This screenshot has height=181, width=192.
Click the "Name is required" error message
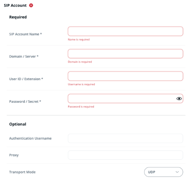tap(79, 40)
